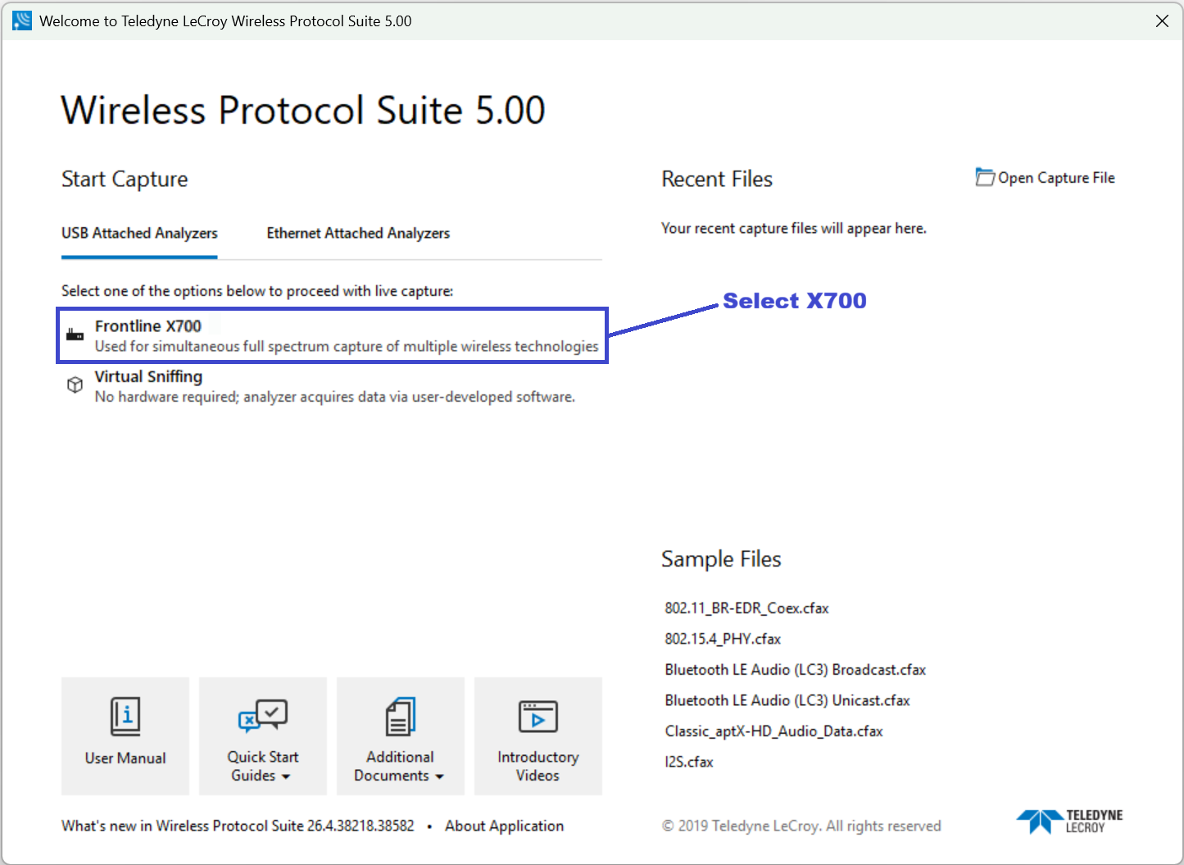The image size is (1184, 865).
Task: Click the Quick Start Guides chat icon
Action: [263, 715]
